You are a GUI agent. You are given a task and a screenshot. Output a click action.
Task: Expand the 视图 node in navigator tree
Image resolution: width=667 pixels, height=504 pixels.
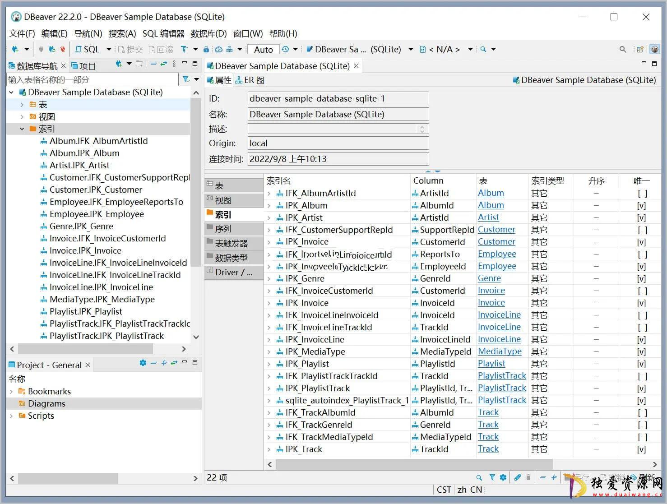pyautogui.click(x=22, y=116)
